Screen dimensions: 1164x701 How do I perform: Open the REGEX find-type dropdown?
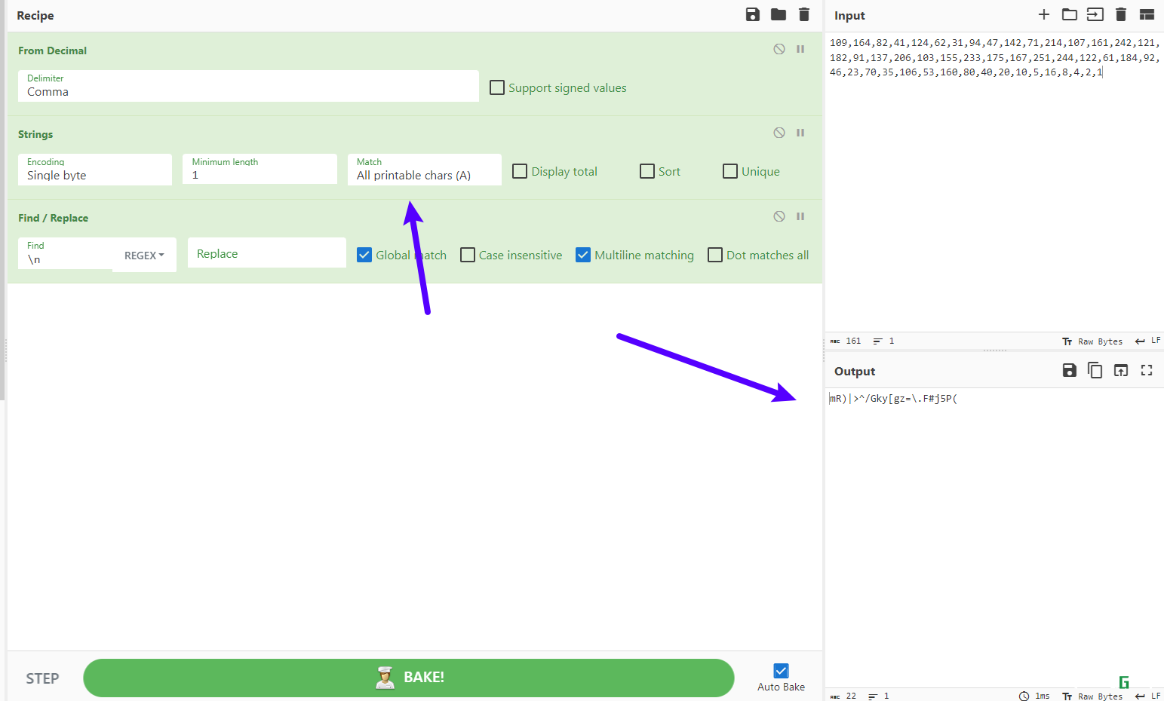pos(144,256)
